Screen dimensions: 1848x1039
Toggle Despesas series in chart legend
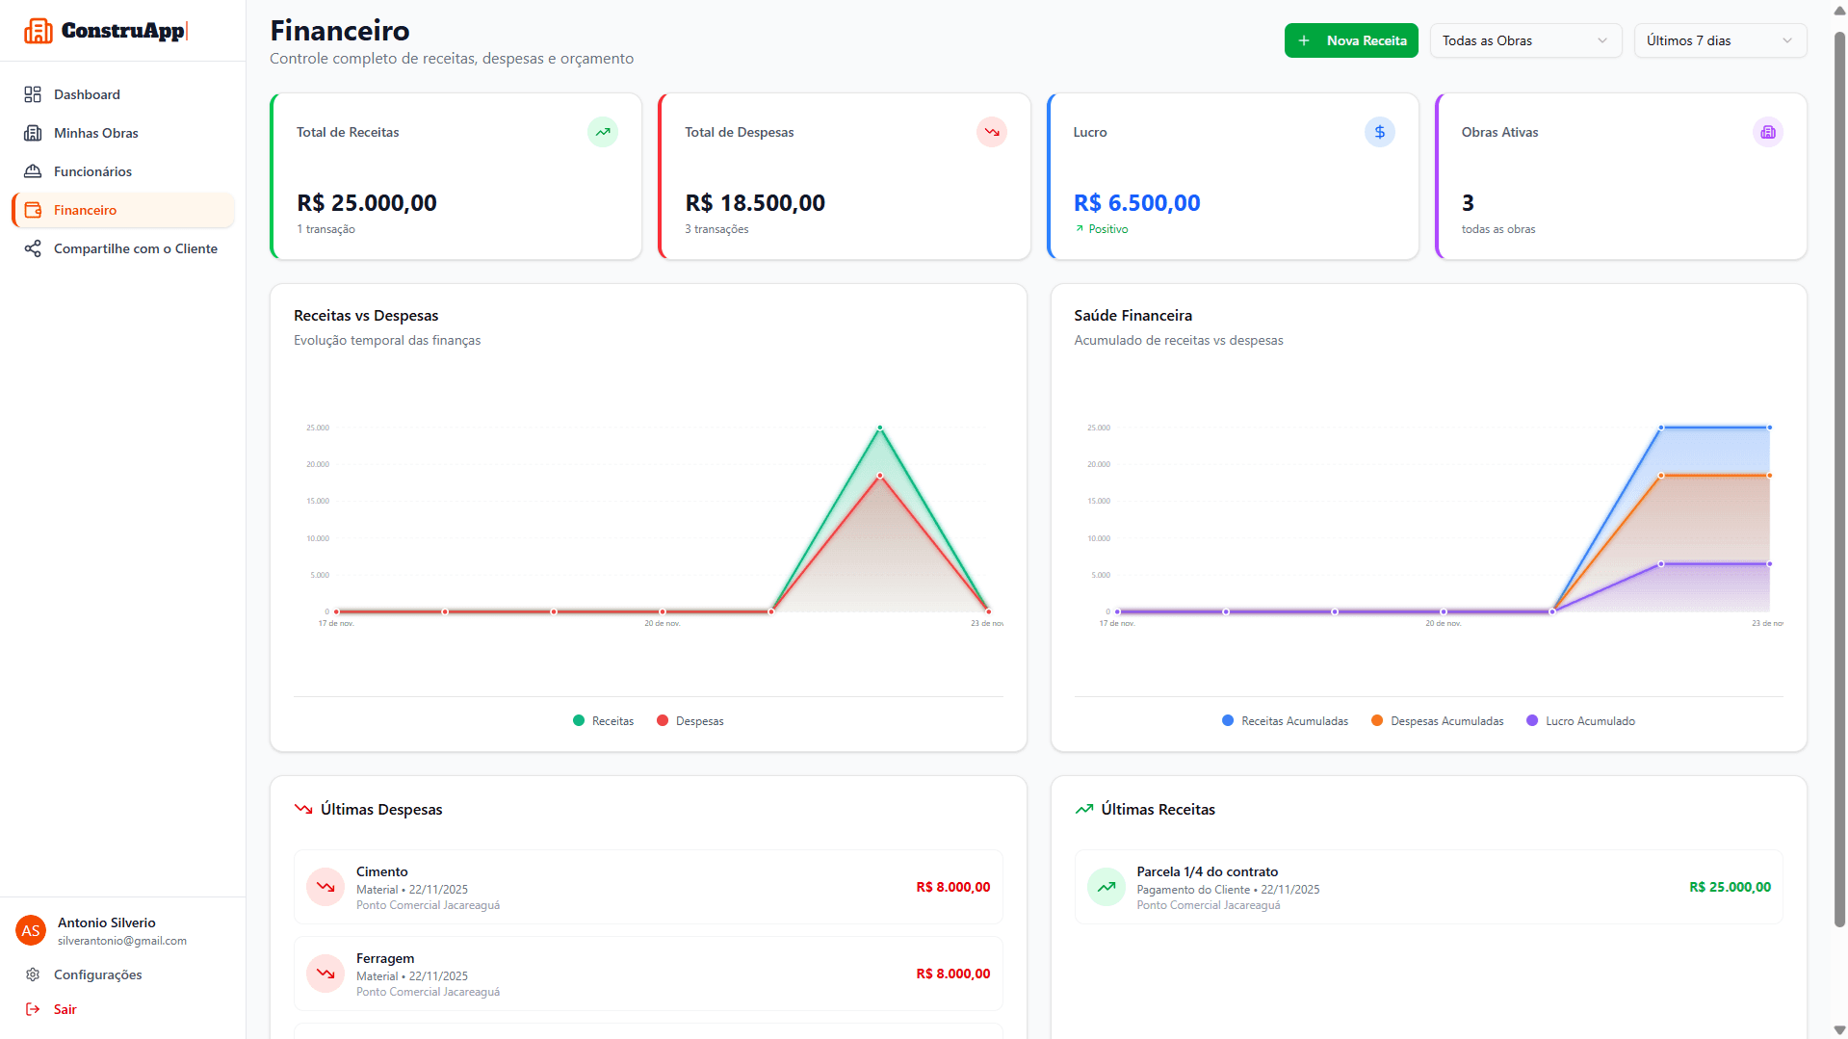[x=690, y=720]
